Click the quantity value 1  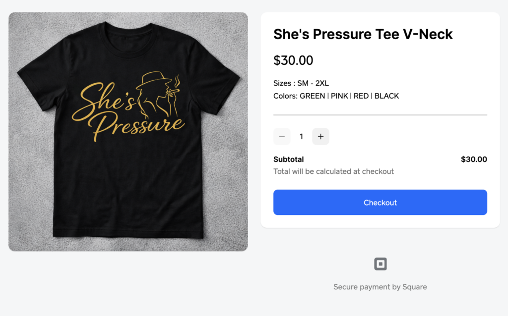(301, 137)
